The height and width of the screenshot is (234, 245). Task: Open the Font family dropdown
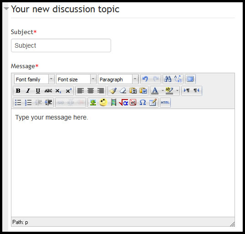tap(34, 79)
